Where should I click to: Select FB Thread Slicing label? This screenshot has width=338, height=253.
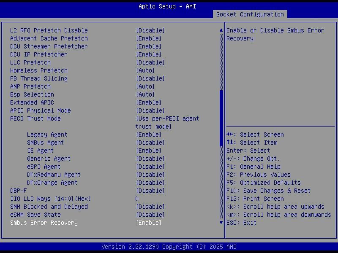[x=39, y=78]
